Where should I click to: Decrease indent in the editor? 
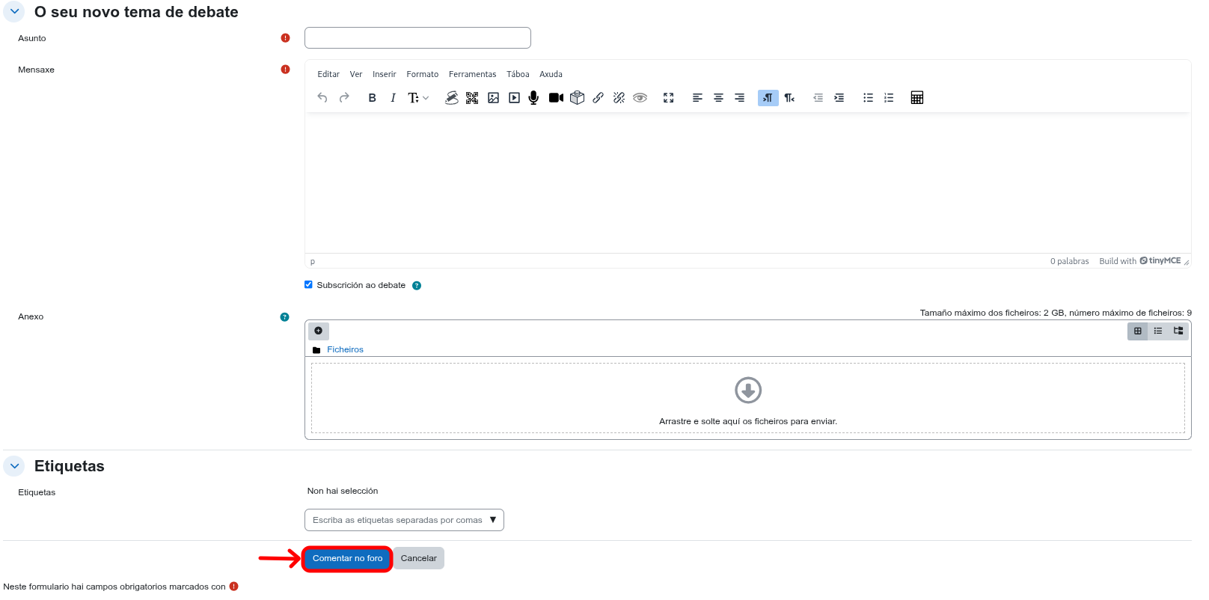tap(818, 98)
